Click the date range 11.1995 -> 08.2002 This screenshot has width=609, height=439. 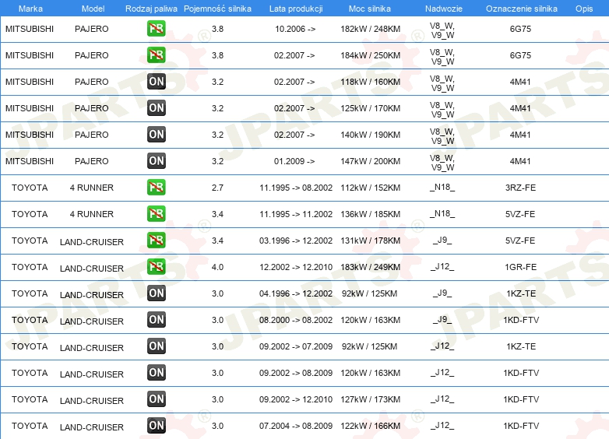tap(296, 188)
